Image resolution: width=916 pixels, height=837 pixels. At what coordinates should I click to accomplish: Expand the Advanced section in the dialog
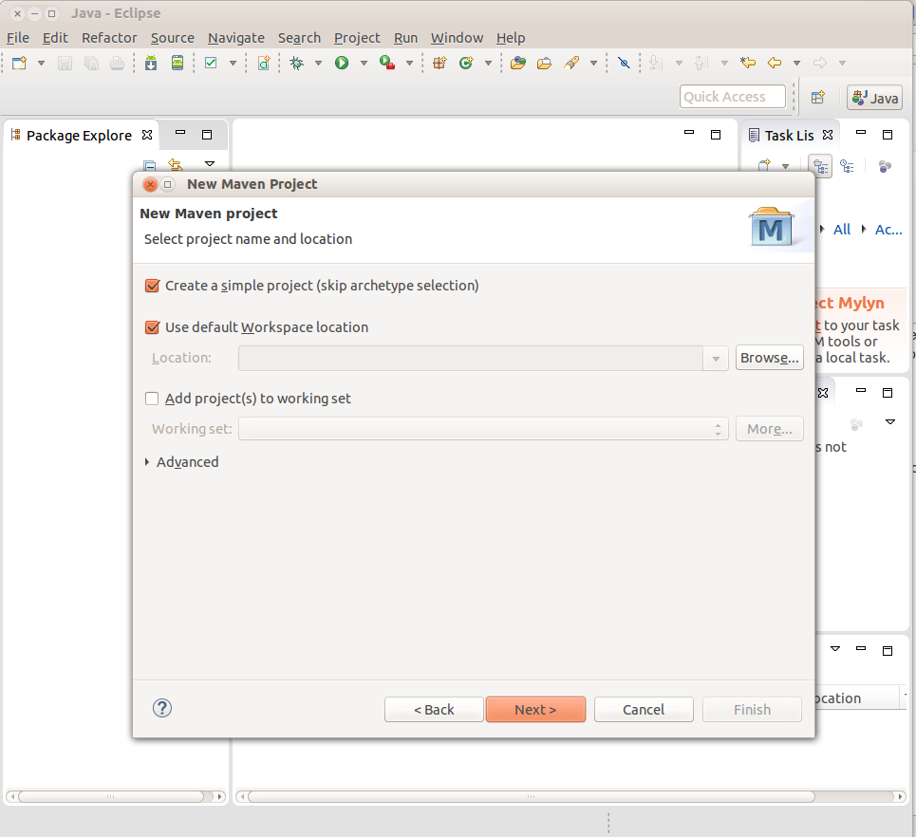tap(181, 462)
